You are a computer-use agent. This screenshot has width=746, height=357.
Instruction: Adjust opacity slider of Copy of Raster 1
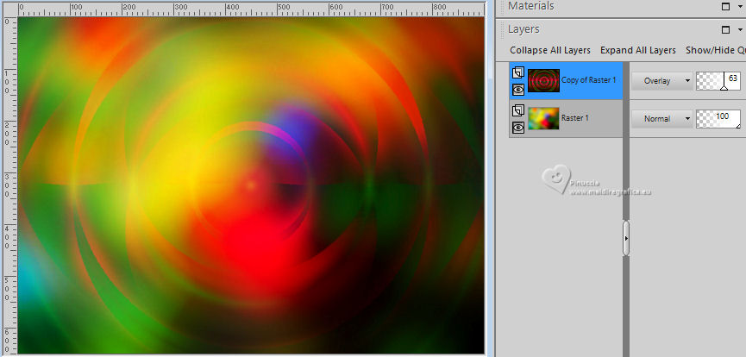718,81
